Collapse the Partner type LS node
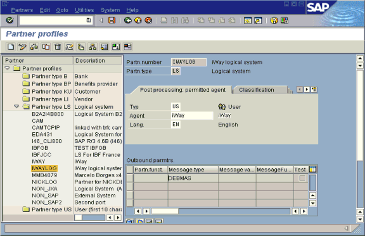Image resolution: width=365 pixels, height=236 pixels. [16, 106]
